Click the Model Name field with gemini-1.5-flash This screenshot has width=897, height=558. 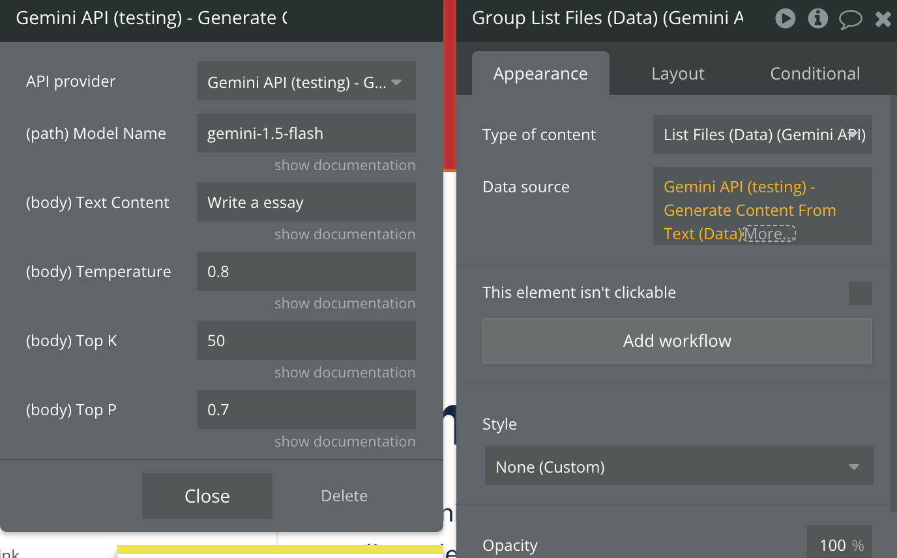[306, 134]
